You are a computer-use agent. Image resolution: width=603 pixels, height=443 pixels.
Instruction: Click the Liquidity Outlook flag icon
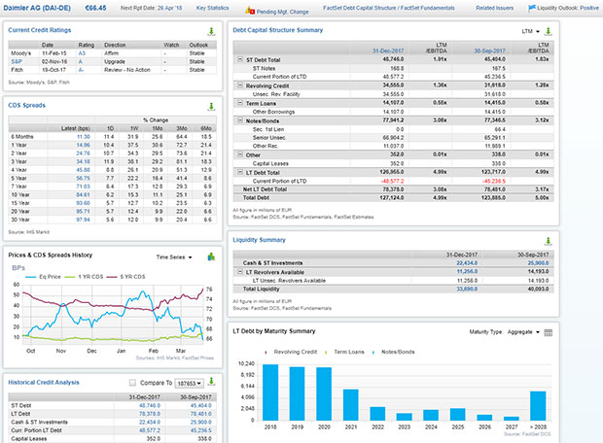pos(532,8)
